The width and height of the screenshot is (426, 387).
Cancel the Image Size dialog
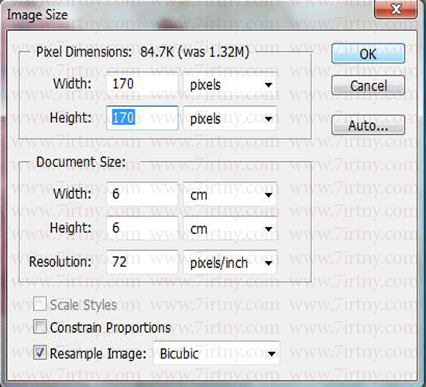tap(368, 86)
